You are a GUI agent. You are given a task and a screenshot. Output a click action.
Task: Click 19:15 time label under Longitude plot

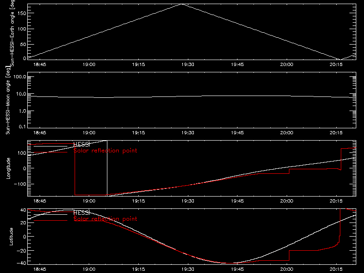click(x=139, y=201)
